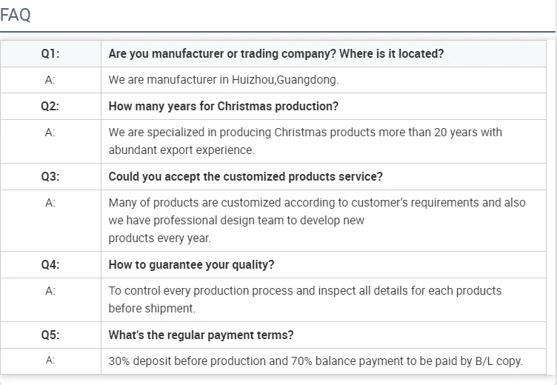Click the professional design team answer
The image size is (557, 385).
click(x=316, y=220)
